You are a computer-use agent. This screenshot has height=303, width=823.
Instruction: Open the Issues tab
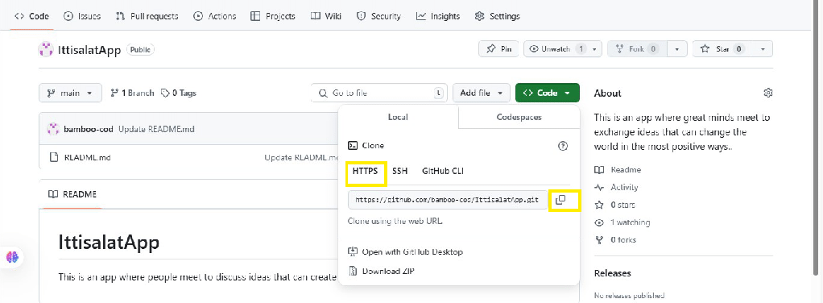click(82, 16)
